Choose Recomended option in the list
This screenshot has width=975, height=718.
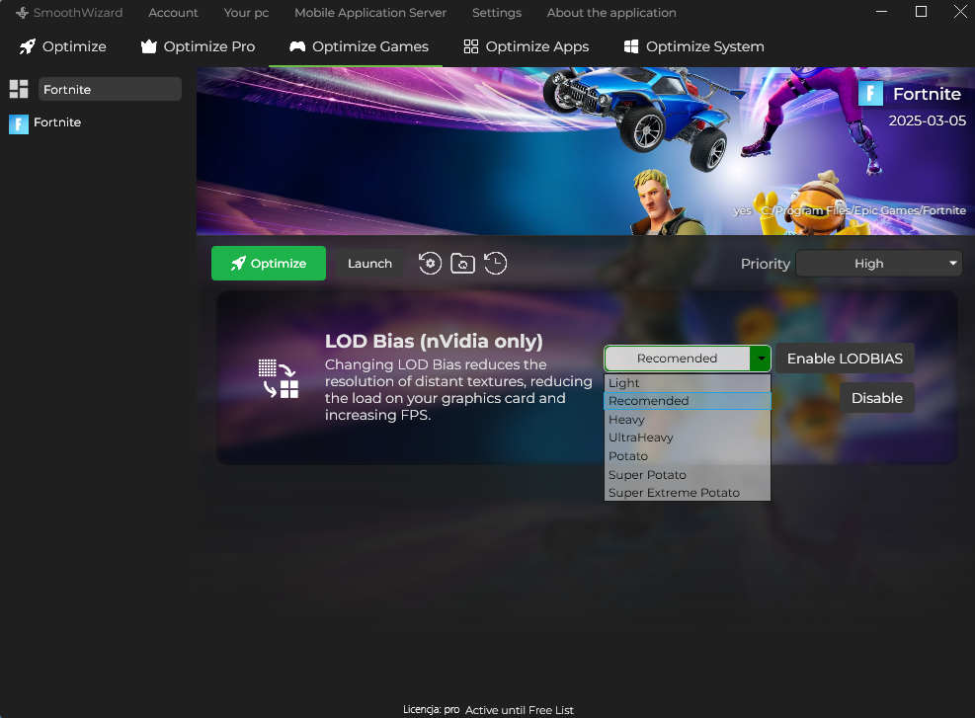688,401
